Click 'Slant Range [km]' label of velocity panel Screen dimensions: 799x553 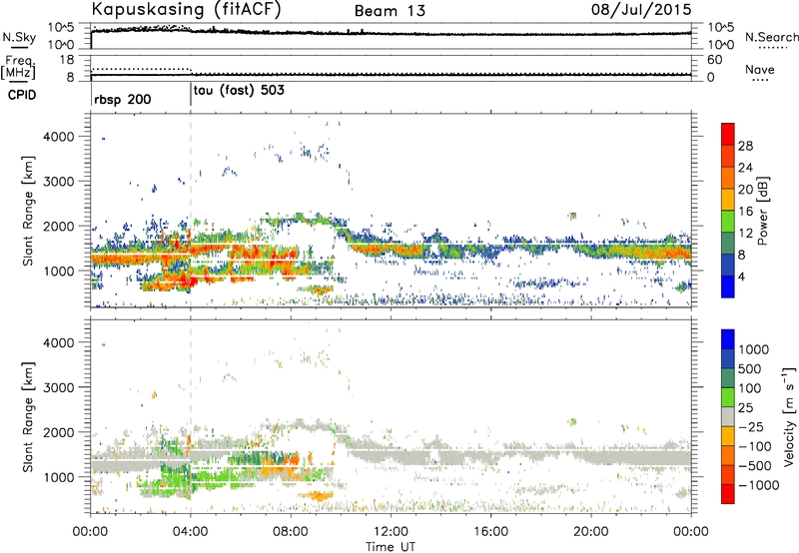[x=28, y=416]
